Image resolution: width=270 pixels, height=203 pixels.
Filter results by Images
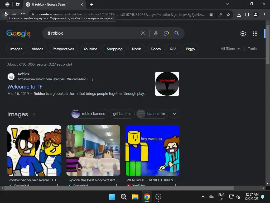click(x=16, y=49)
